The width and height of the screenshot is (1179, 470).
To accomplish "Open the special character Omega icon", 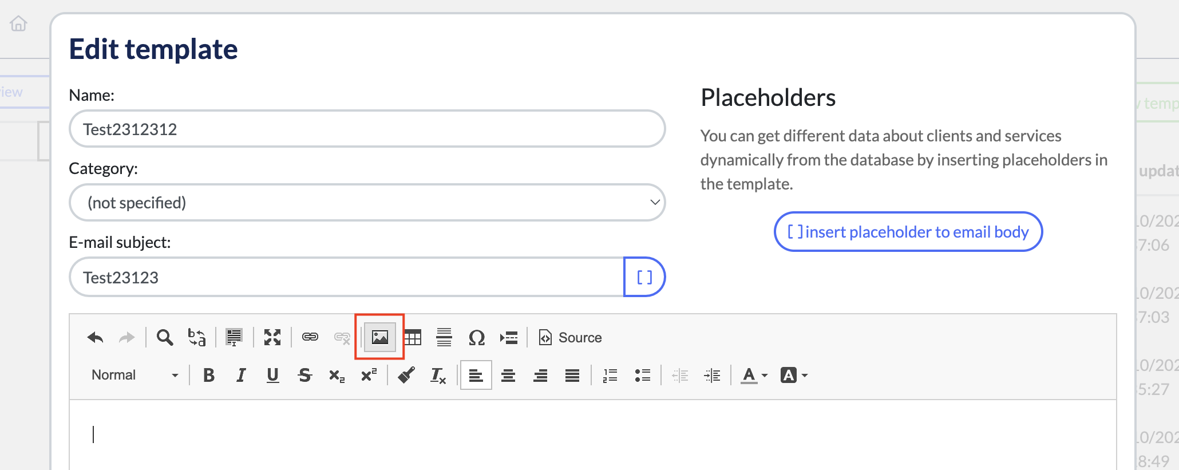I will tap(476, 338).
